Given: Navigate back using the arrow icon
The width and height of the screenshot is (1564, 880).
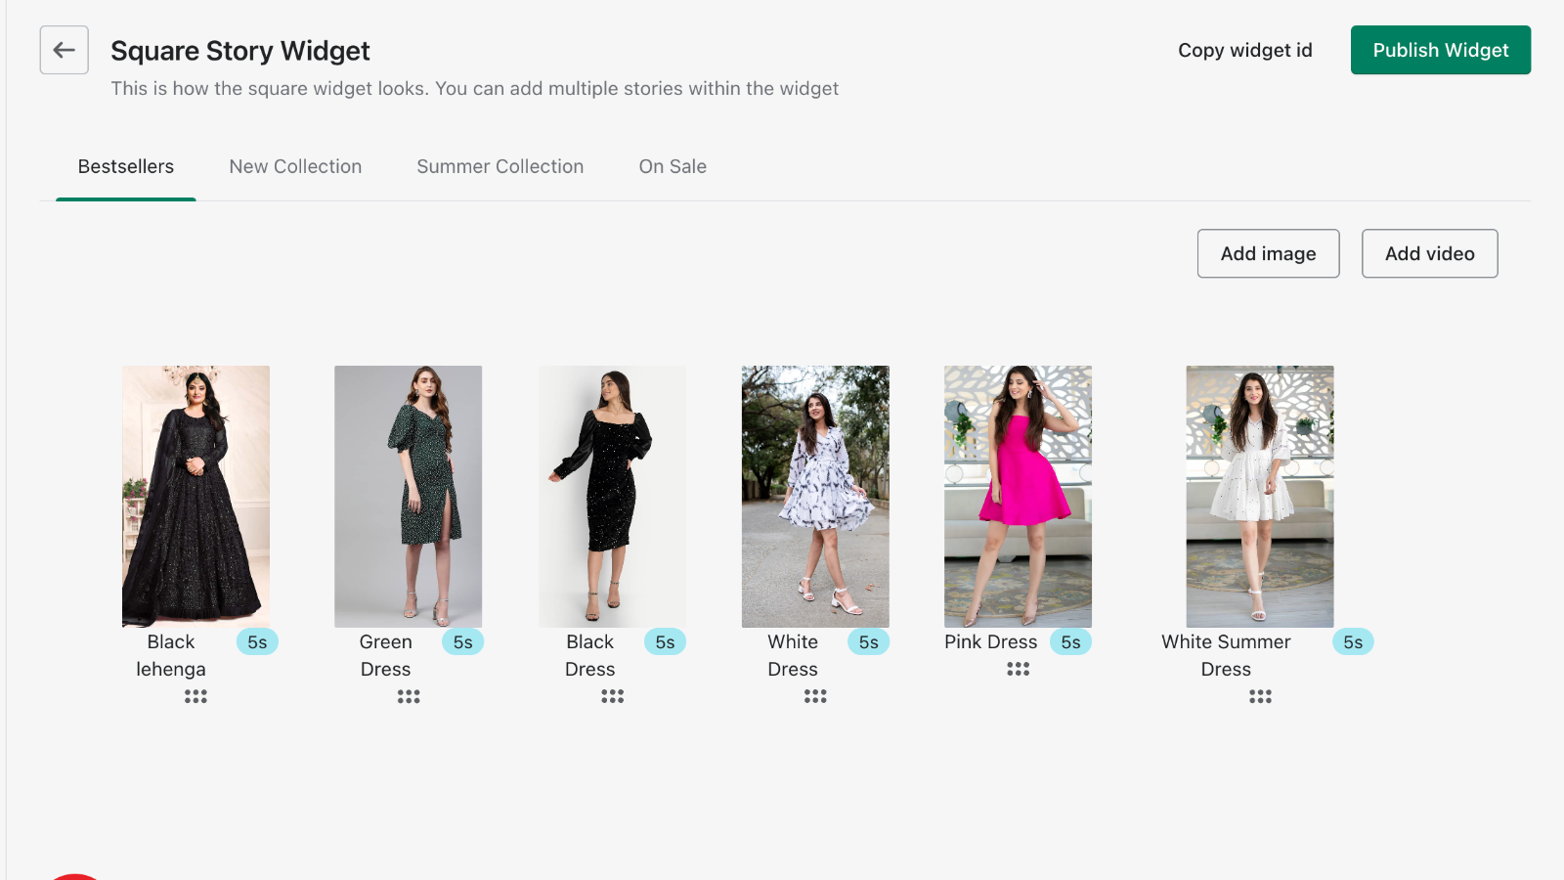Looking at the screenshot, I should tap(64, 50).
